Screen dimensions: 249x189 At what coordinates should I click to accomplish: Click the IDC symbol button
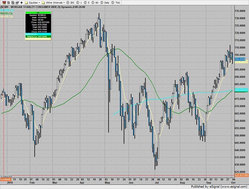pos(70,3)
